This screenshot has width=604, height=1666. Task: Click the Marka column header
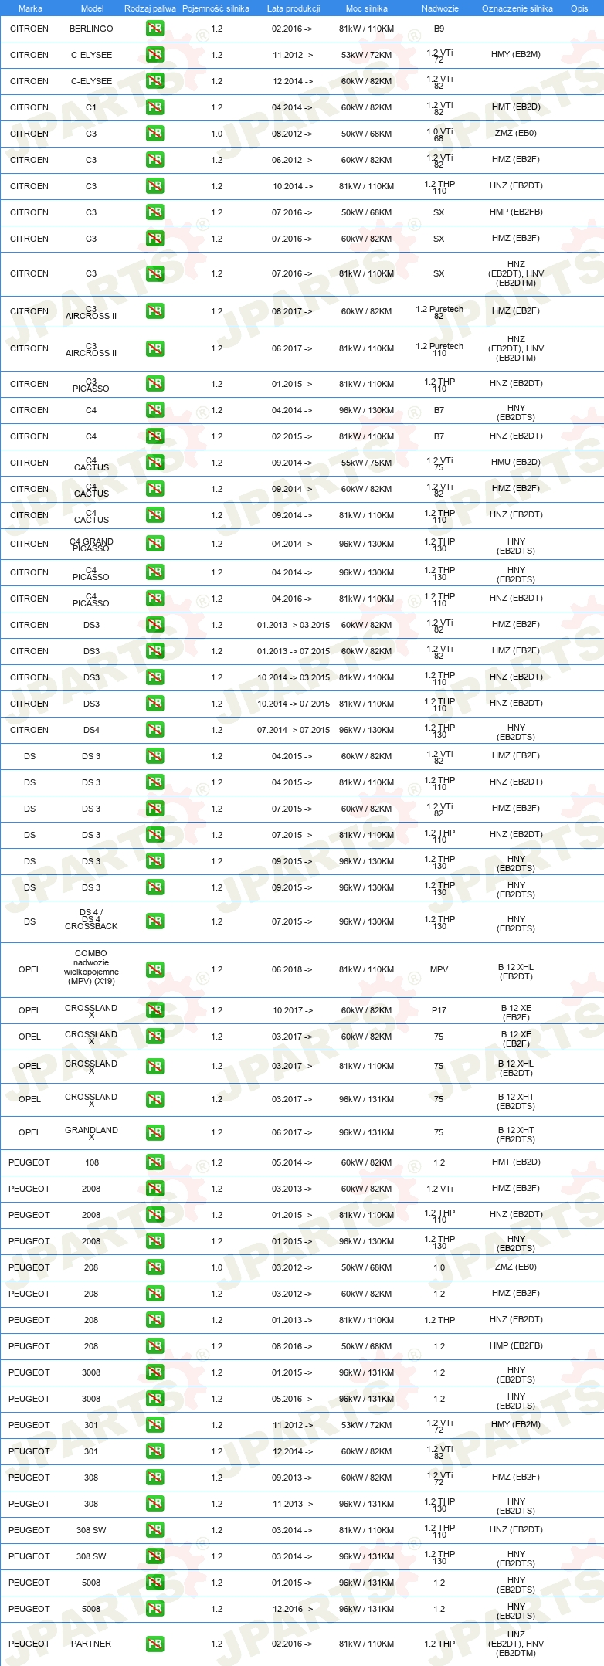point(30,8)
